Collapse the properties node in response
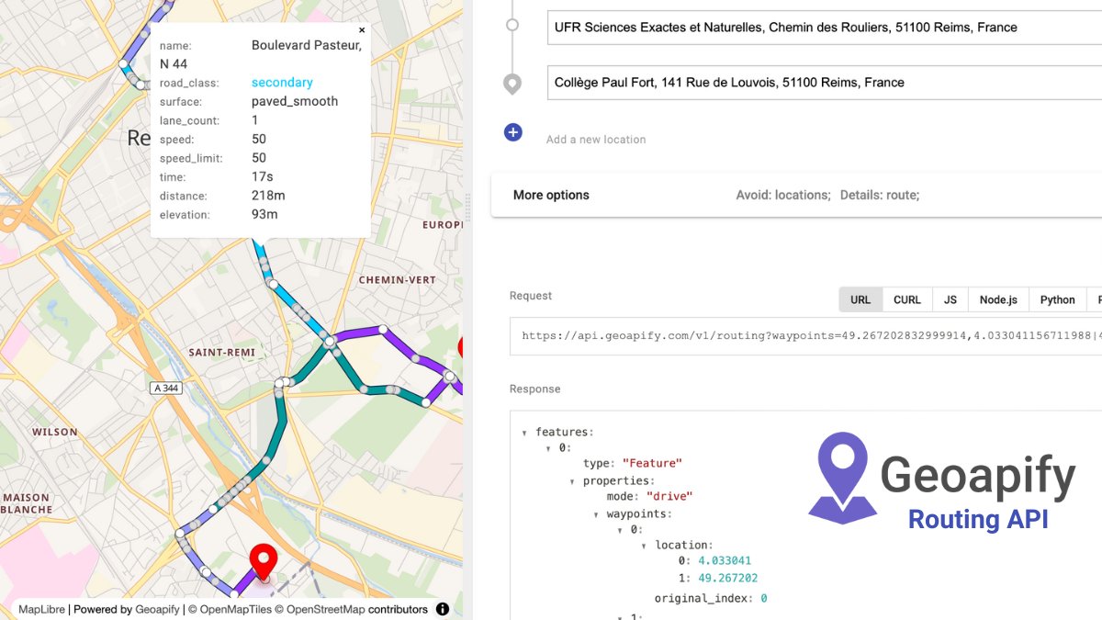 (x=572, y=481)
